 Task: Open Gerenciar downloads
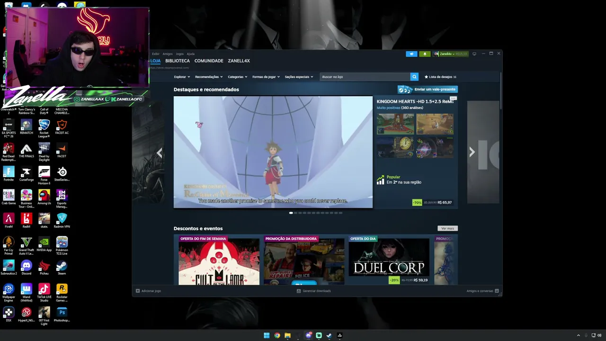click(x=313, y=291)
